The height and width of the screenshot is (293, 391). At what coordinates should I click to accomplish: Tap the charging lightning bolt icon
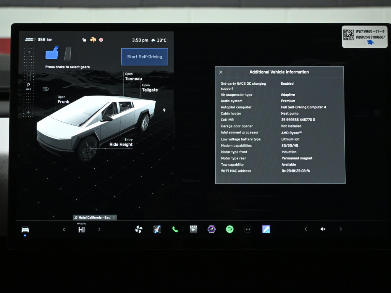(164, 110)
